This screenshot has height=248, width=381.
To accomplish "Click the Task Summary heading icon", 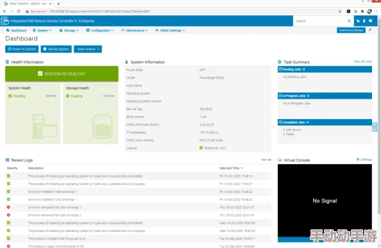I will (x=280, y=62).
